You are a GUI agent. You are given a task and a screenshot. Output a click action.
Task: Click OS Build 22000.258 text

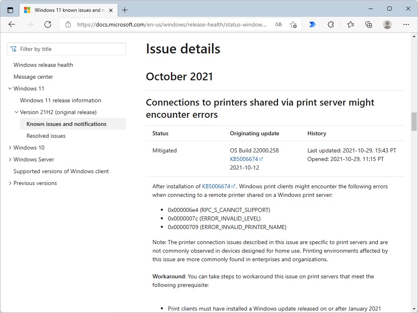click(254, 150)
